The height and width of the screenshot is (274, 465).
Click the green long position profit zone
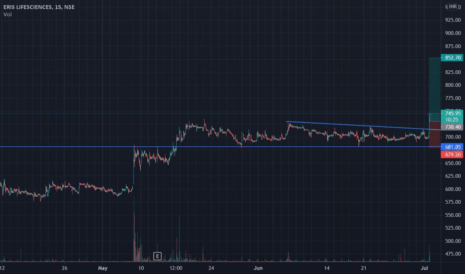(435, 89)
